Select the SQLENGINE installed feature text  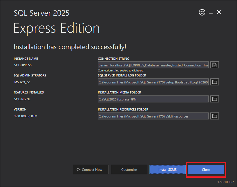pos(22,99)
